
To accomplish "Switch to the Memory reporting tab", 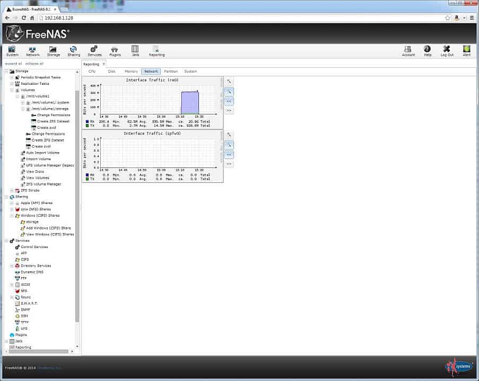I will [x=131, y=71].
